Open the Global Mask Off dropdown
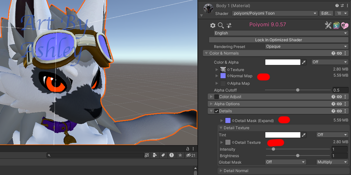This screenshot has height=175, width=351. [x=286, y=162]
